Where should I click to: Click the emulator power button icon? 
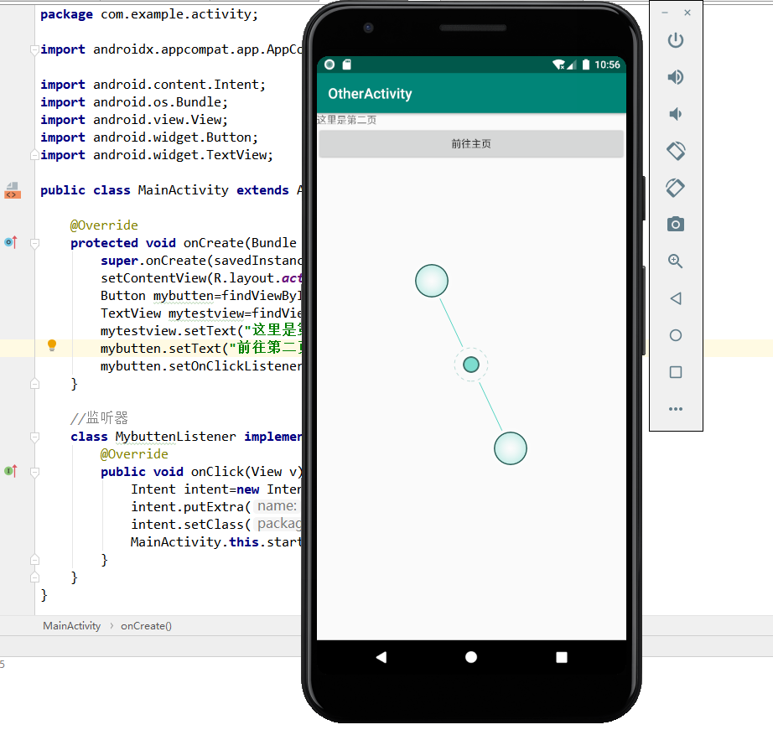tap(676, 40)
